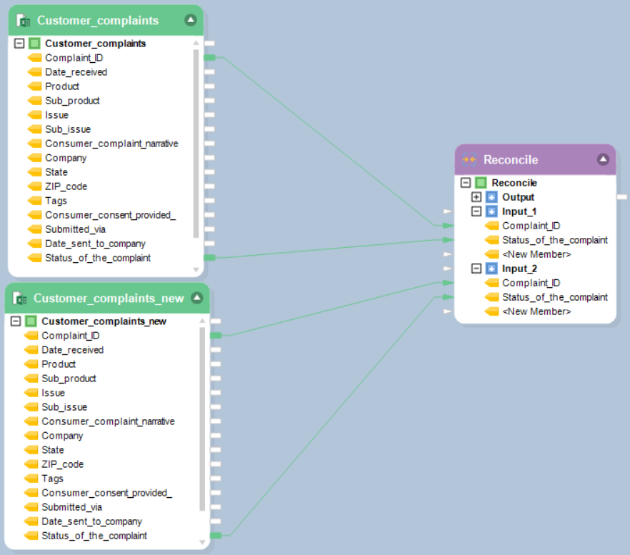Click the blue Input_1 node icon
The image size is (630, 555).
click(x=491, y=211)
